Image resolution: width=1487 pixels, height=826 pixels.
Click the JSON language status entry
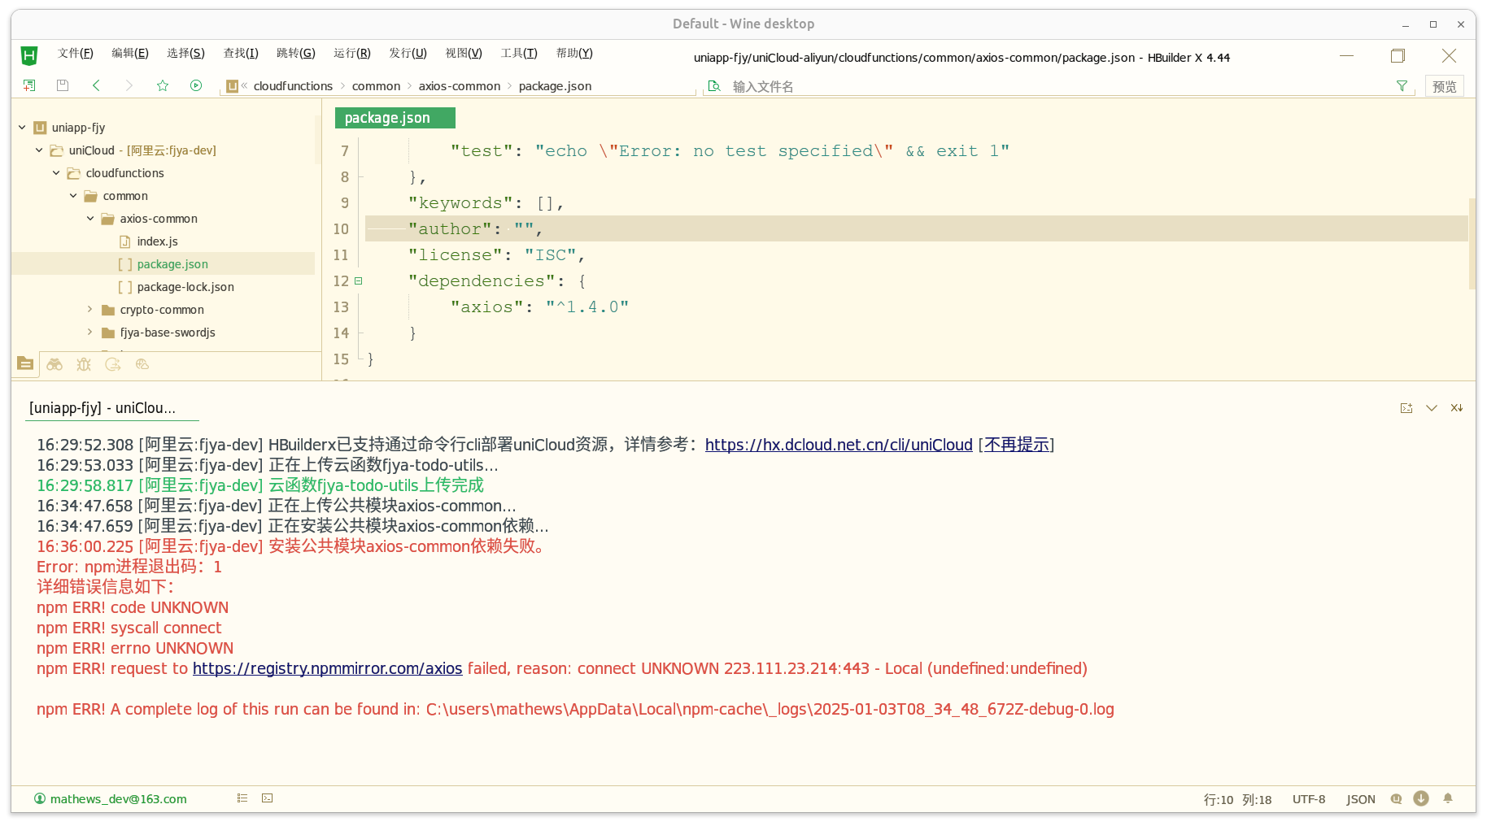1361,799
